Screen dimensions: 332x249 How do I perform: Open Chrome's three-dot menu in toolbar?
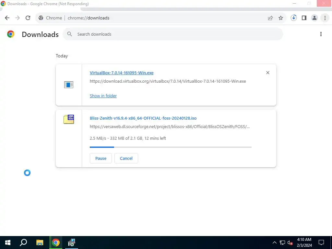(325, 18)
